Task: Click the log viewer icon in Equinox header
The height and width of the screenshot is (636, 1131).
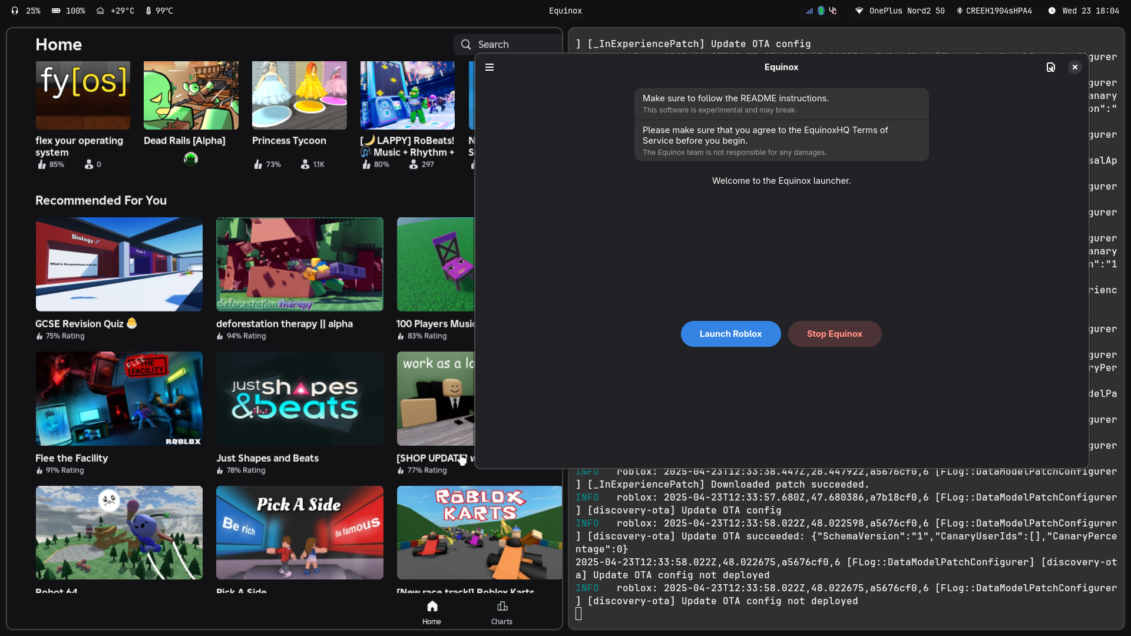Action: point(1051,67)
